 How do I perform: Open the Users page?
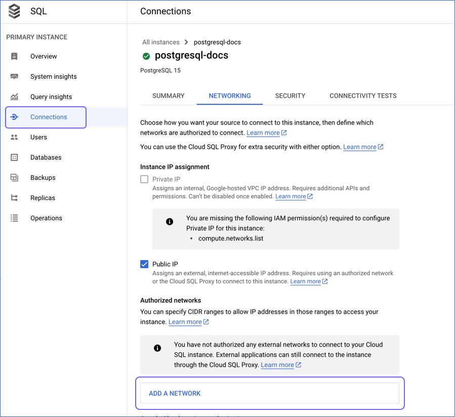pyautogui.click(x=38, y=137)
